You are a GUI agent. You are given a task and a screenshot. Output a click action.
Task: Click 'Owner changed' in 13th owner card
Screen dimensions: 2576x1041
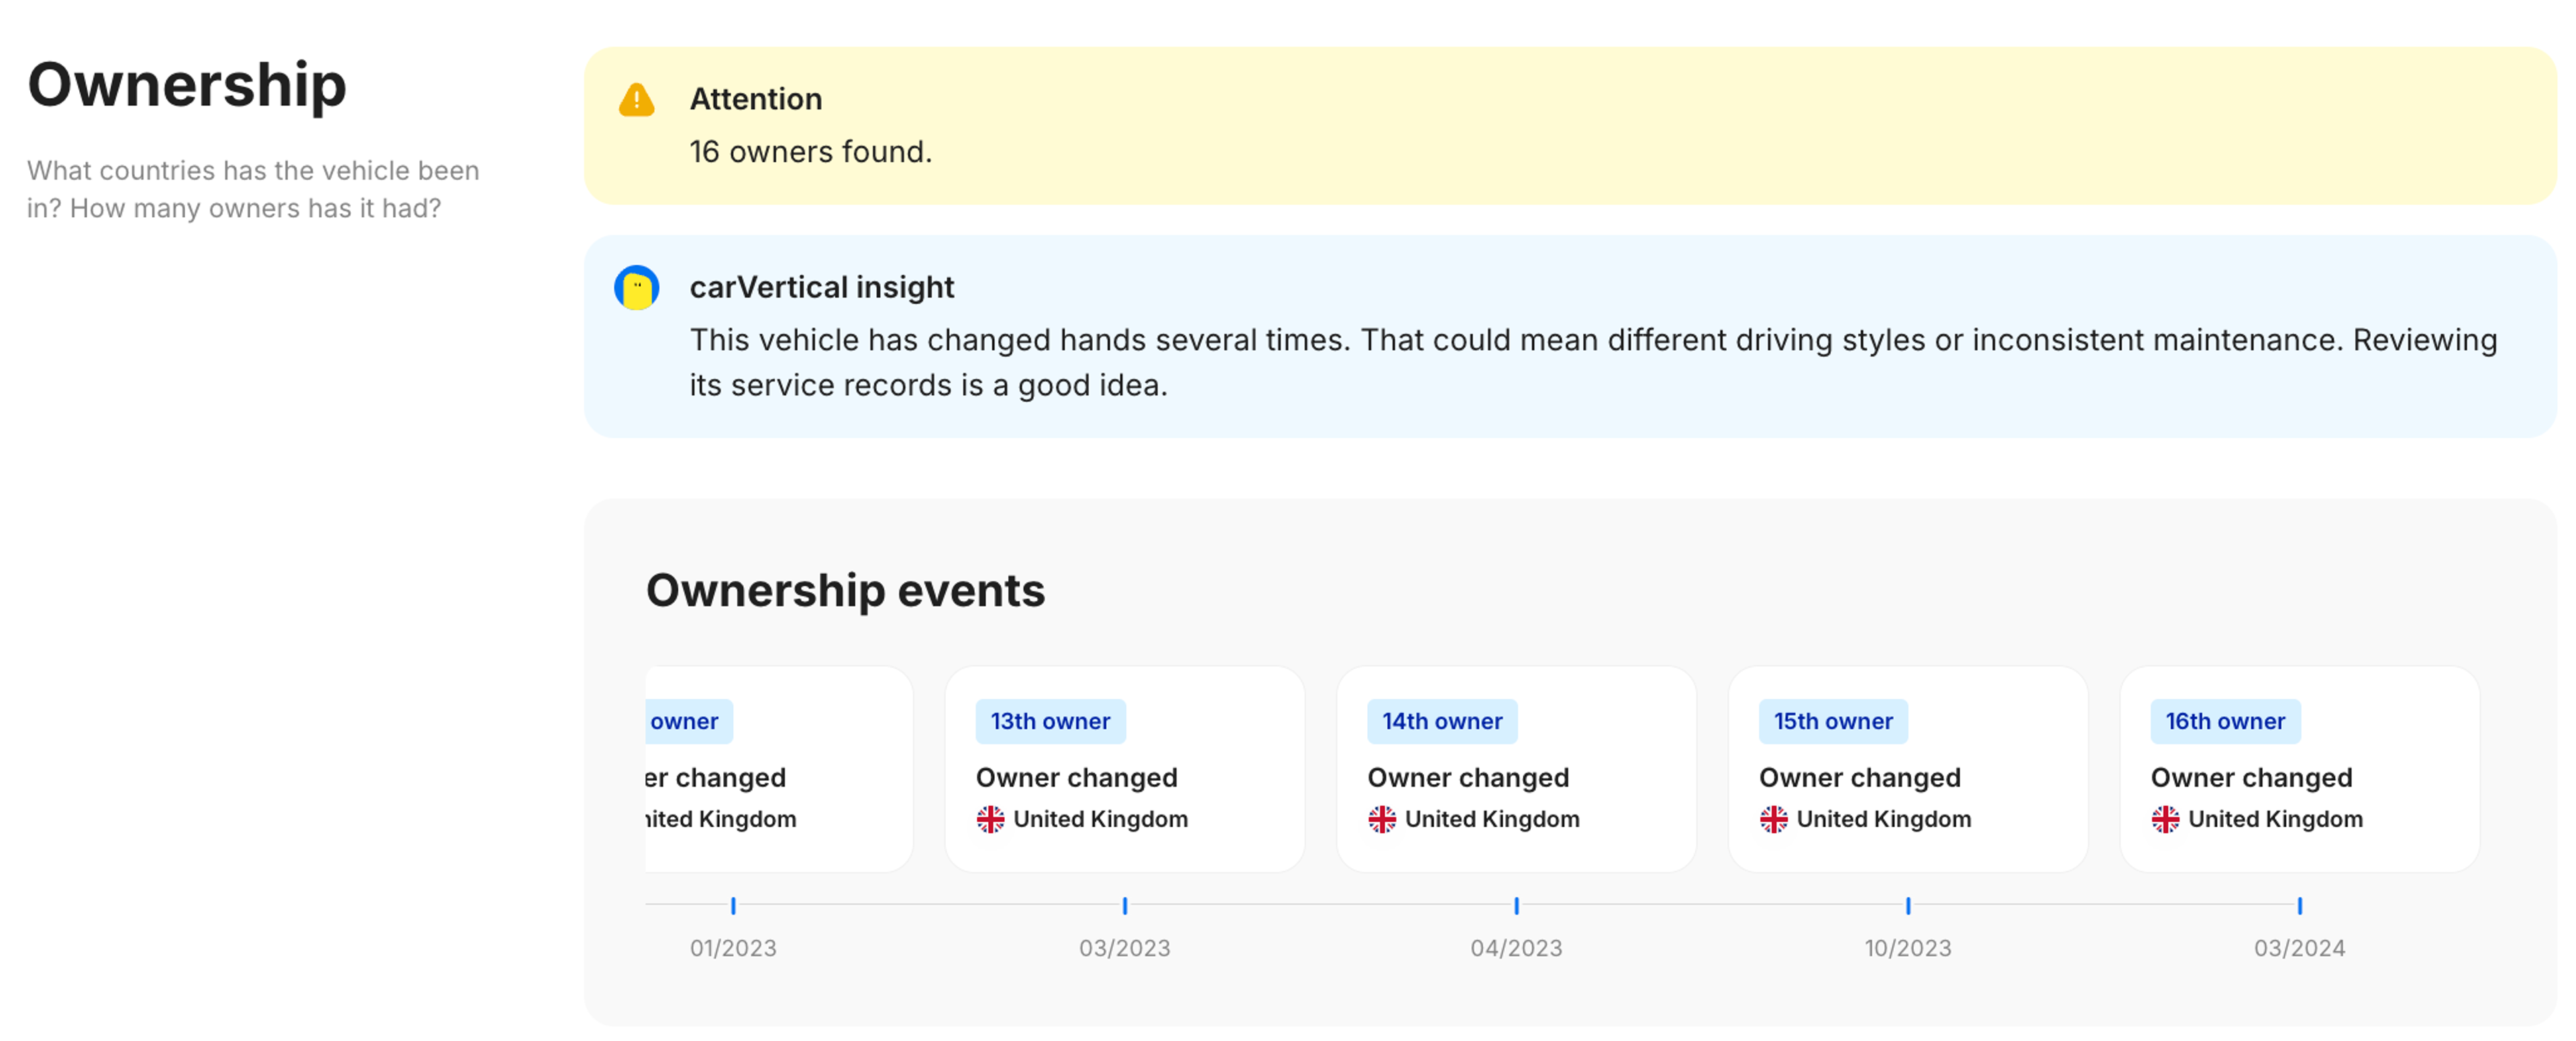pyautogui.click(x=1076, y=778)
